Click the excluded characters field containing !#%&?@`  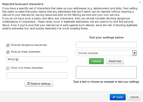click(37, 59)
